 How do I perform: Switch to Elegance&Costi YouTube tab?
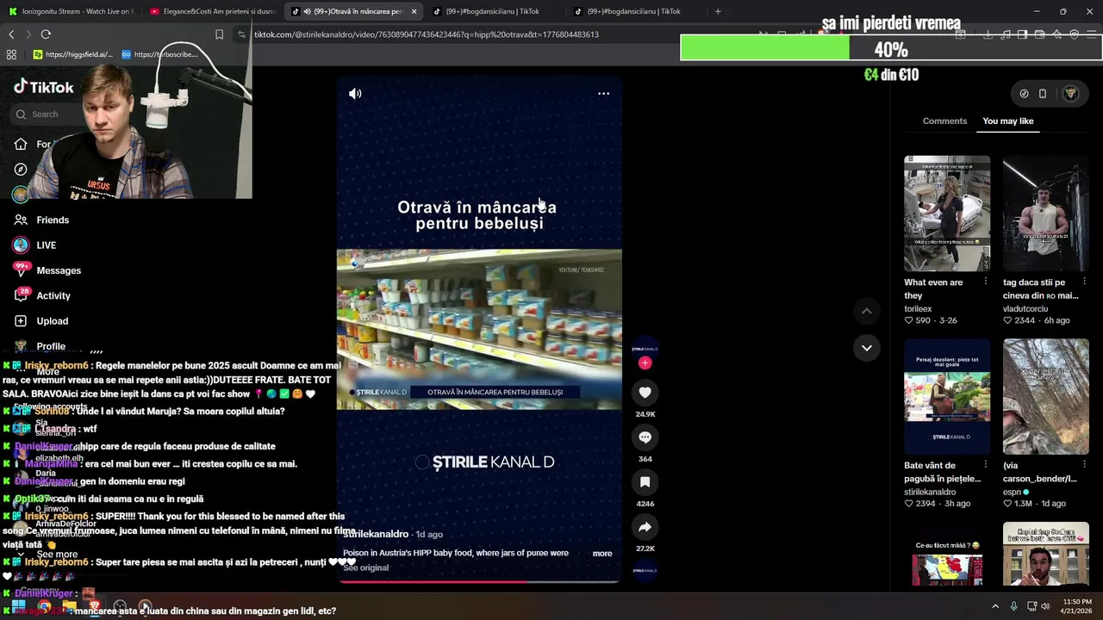click(211, 11)
